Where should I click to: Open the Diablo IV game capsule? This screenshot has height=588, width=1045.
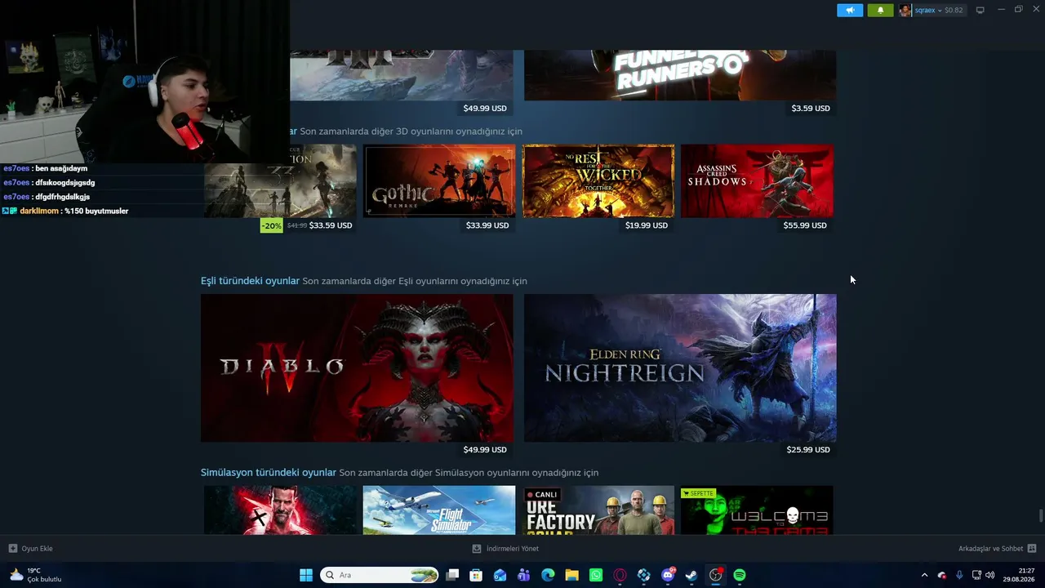(357, 368)
